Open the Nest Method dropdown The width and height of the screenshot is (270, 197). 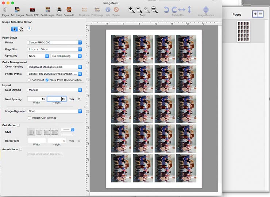coord(54,90)
